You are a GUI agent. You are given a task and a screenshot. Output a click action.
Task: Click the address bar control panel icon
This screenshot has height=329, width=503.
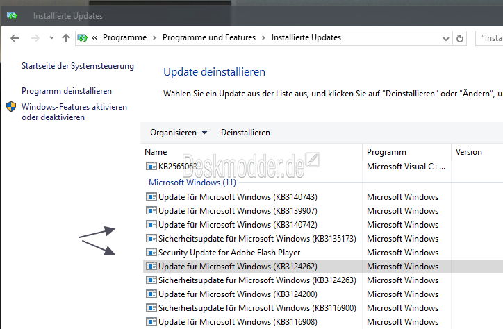point(83,38)
